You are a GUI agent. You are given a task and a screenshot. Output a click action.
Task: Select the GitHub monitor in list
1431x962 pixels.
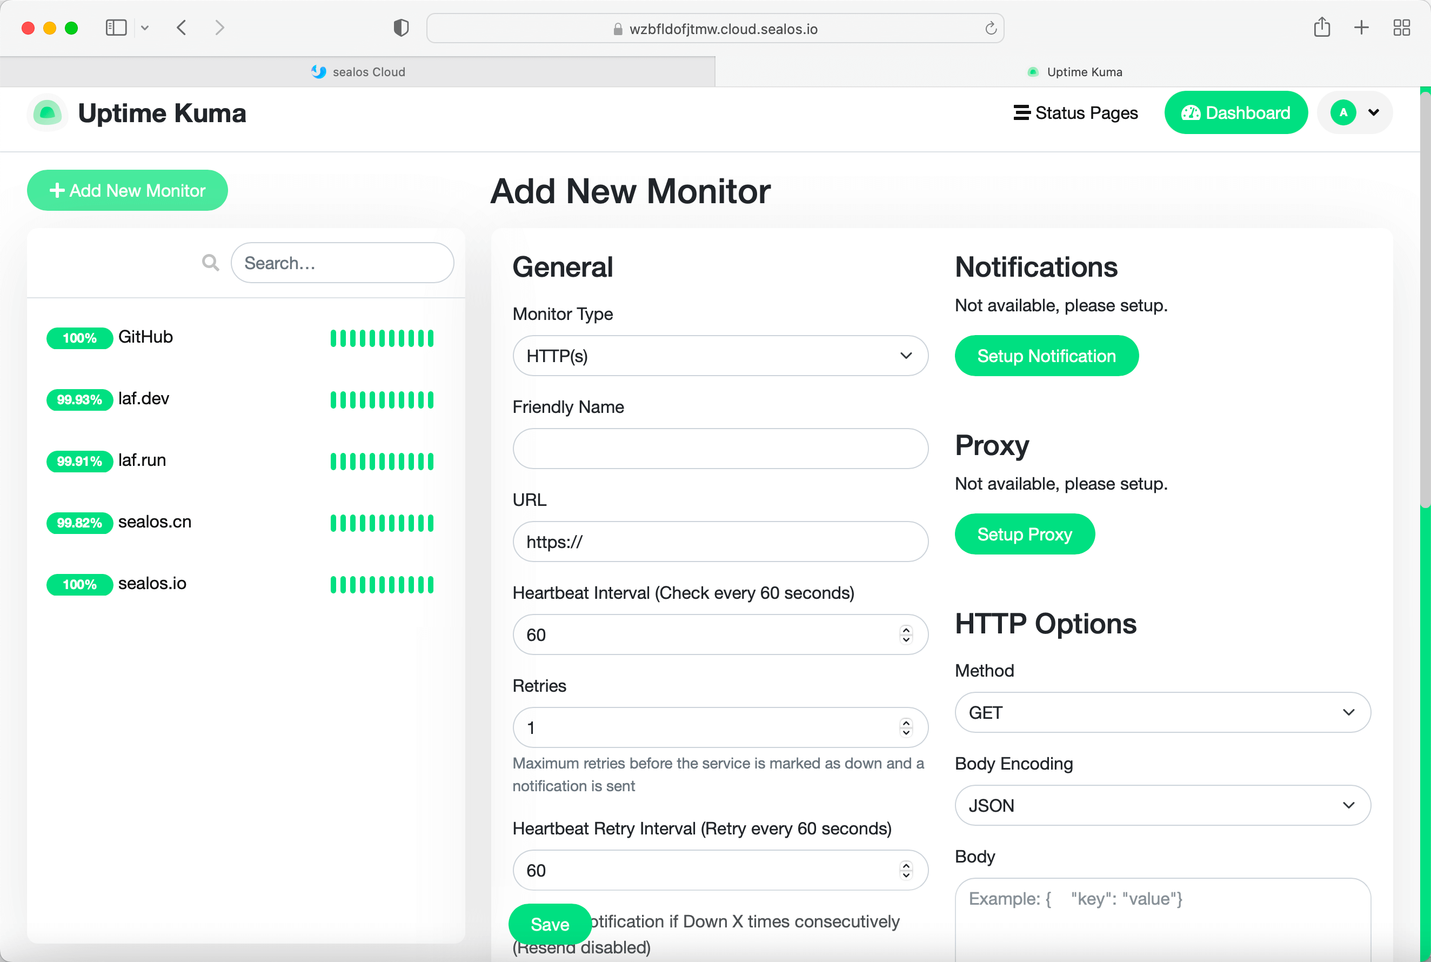click(x=145, y=337)
